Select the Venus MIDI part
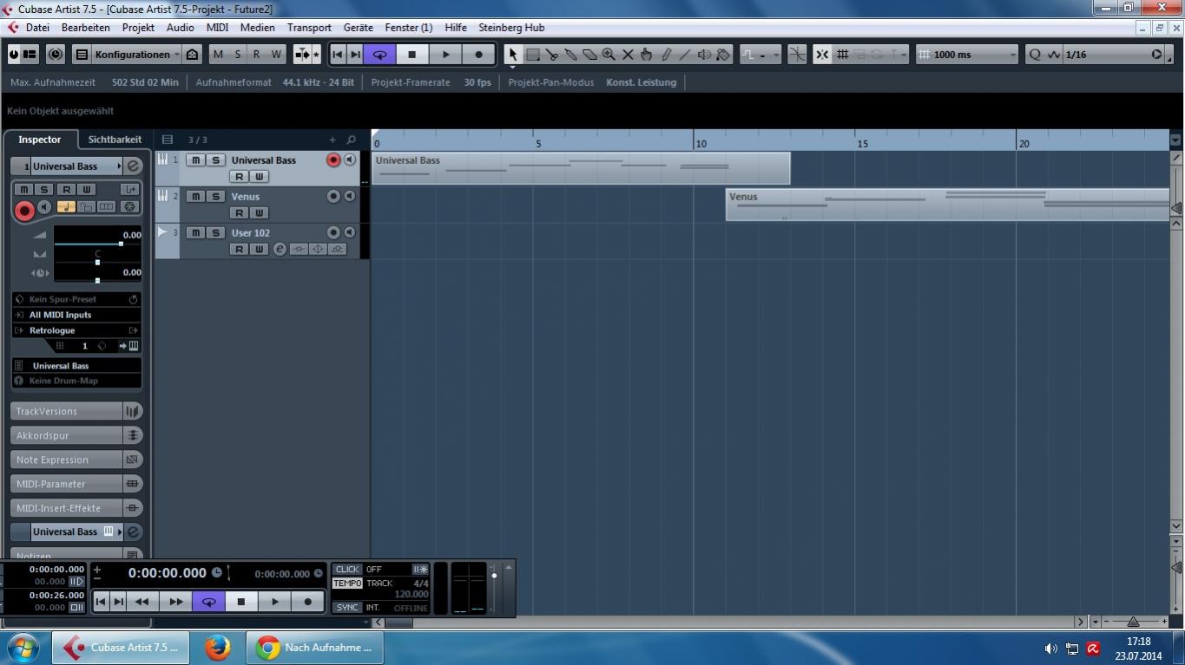1185x665 pixels. (x=947, y=205)
